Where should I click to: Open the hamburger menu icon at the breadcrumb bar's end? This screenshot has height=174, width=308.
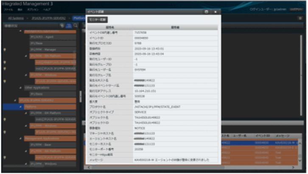coord(300,18)
